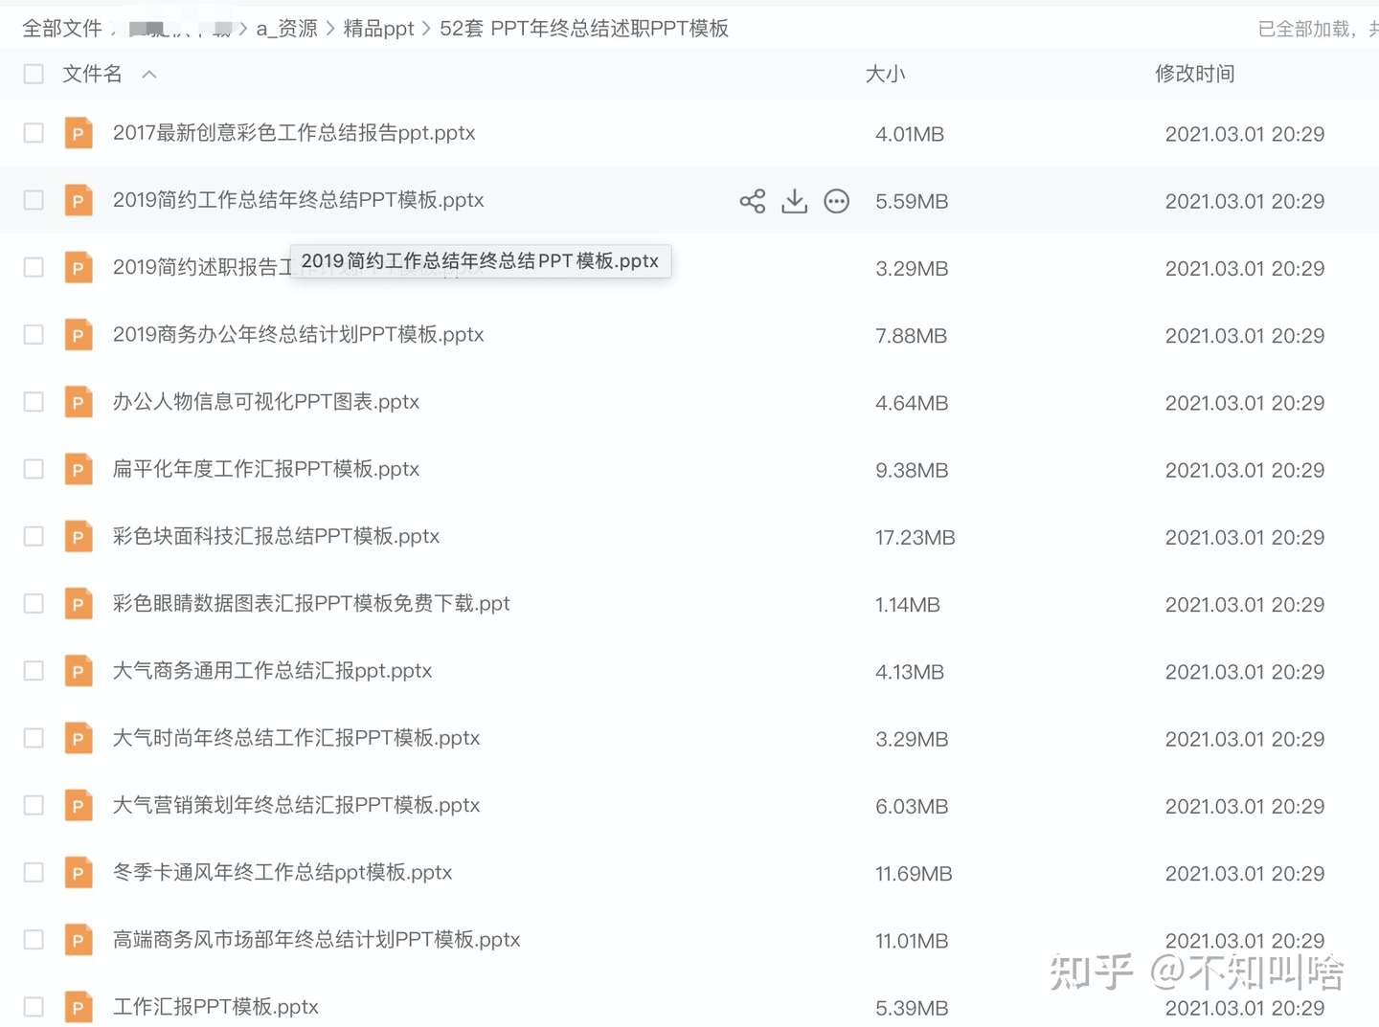Check the box for 高端商务风市场部年终总结计划PPT模板.pptx

pos(34,940)
